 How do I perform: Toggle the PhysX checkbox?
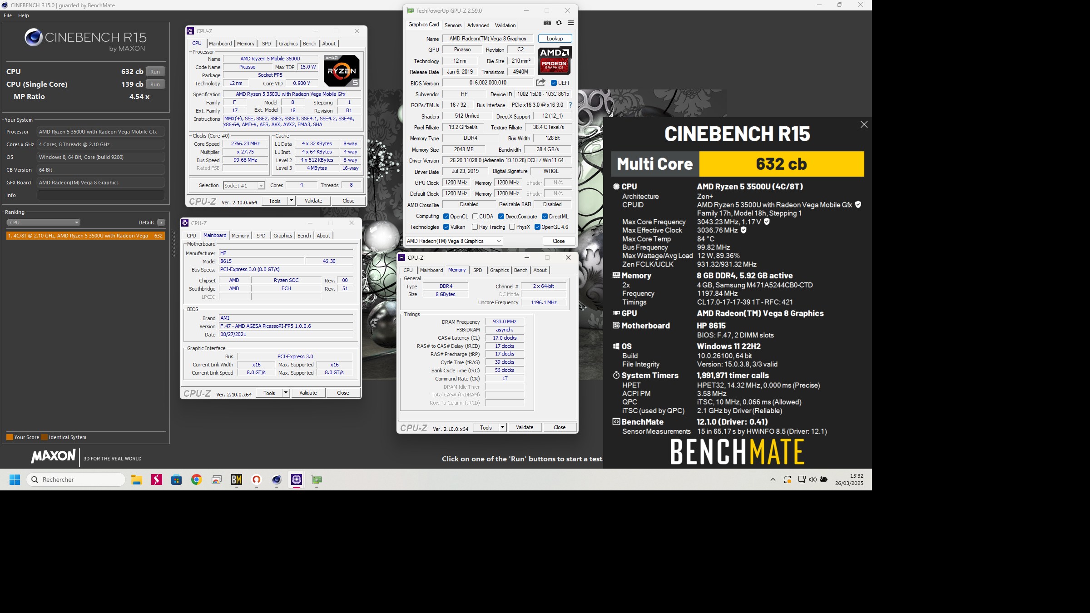tap(512, 227)
